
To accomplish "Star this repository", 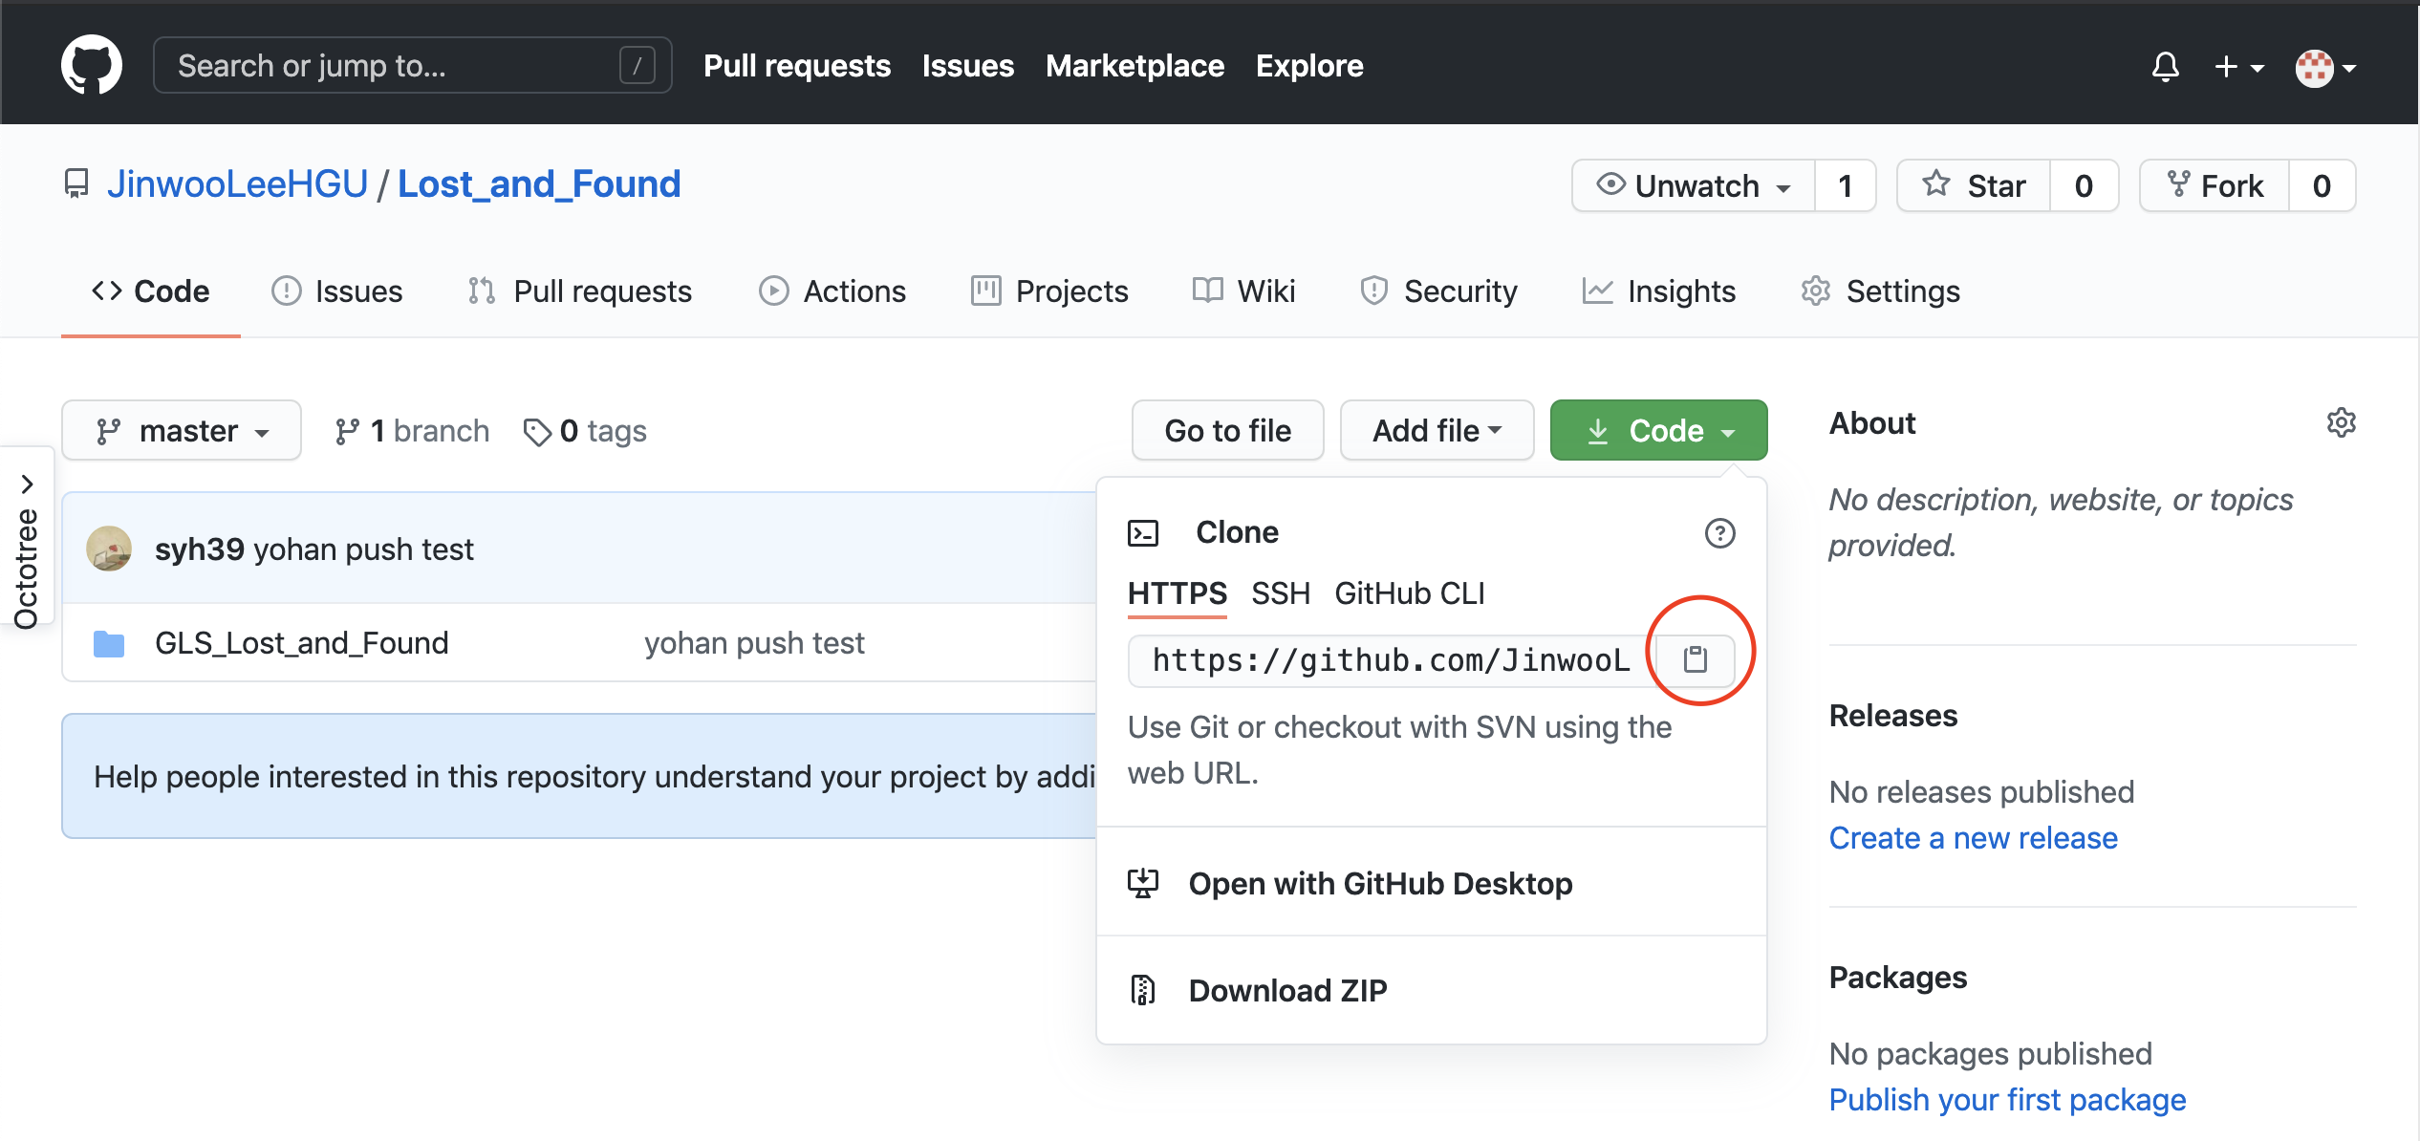I will [x=1975, y=185].
